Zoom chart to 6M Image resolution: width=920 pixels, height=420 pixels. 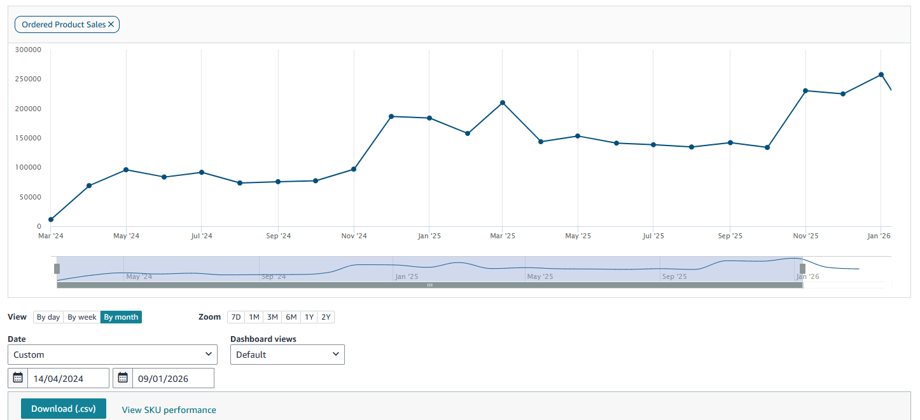291,317
